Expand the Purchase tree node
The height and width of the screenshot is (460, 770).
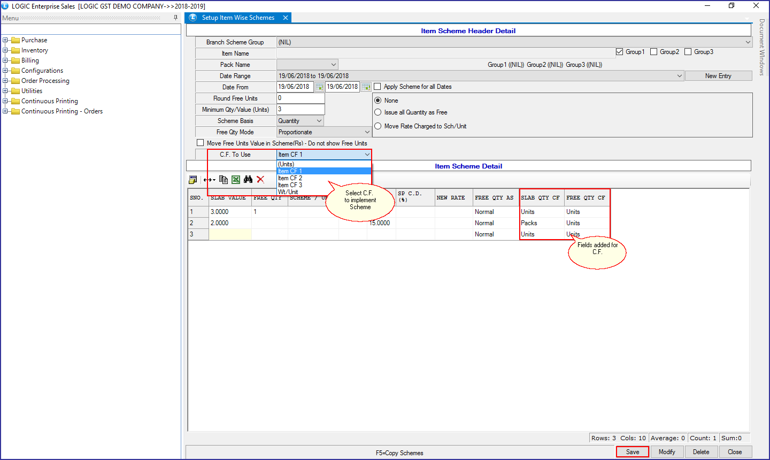pyautogui.click(x=5, y=40)
